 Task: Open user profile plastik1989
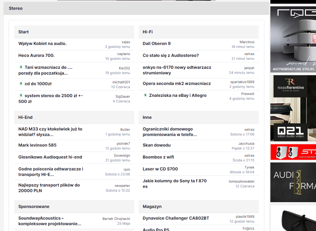point(245,217)
